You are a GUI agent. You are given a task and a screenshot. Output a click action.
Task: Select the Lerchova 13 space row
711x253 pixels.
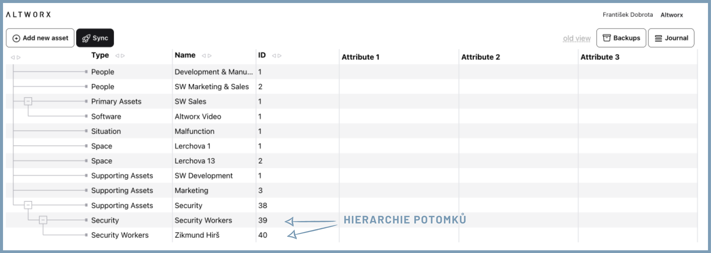195,161
